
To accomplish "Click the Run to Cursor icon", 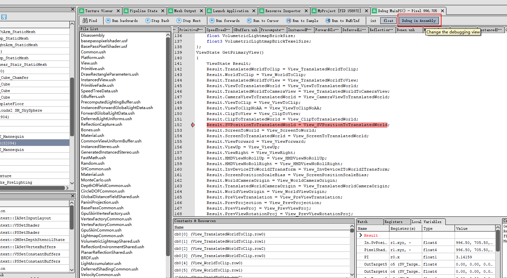I will pos(250,20).
